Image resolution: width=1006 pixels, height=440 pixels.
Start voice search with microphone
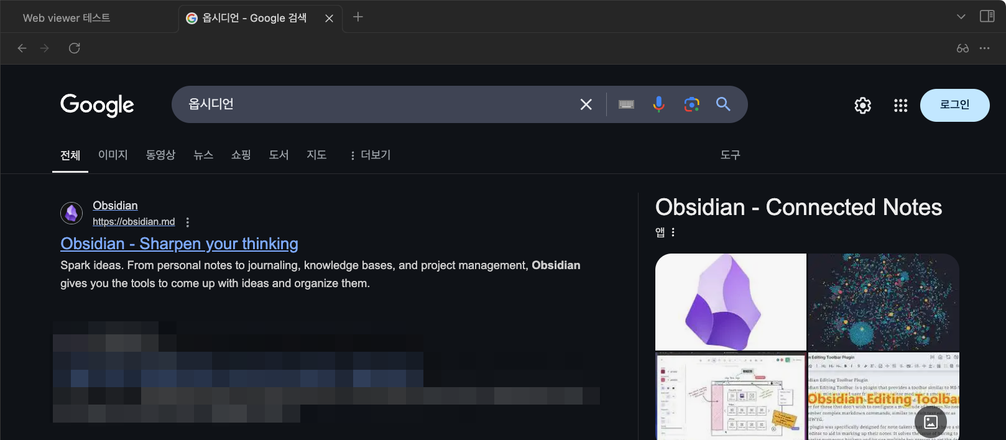659,104
